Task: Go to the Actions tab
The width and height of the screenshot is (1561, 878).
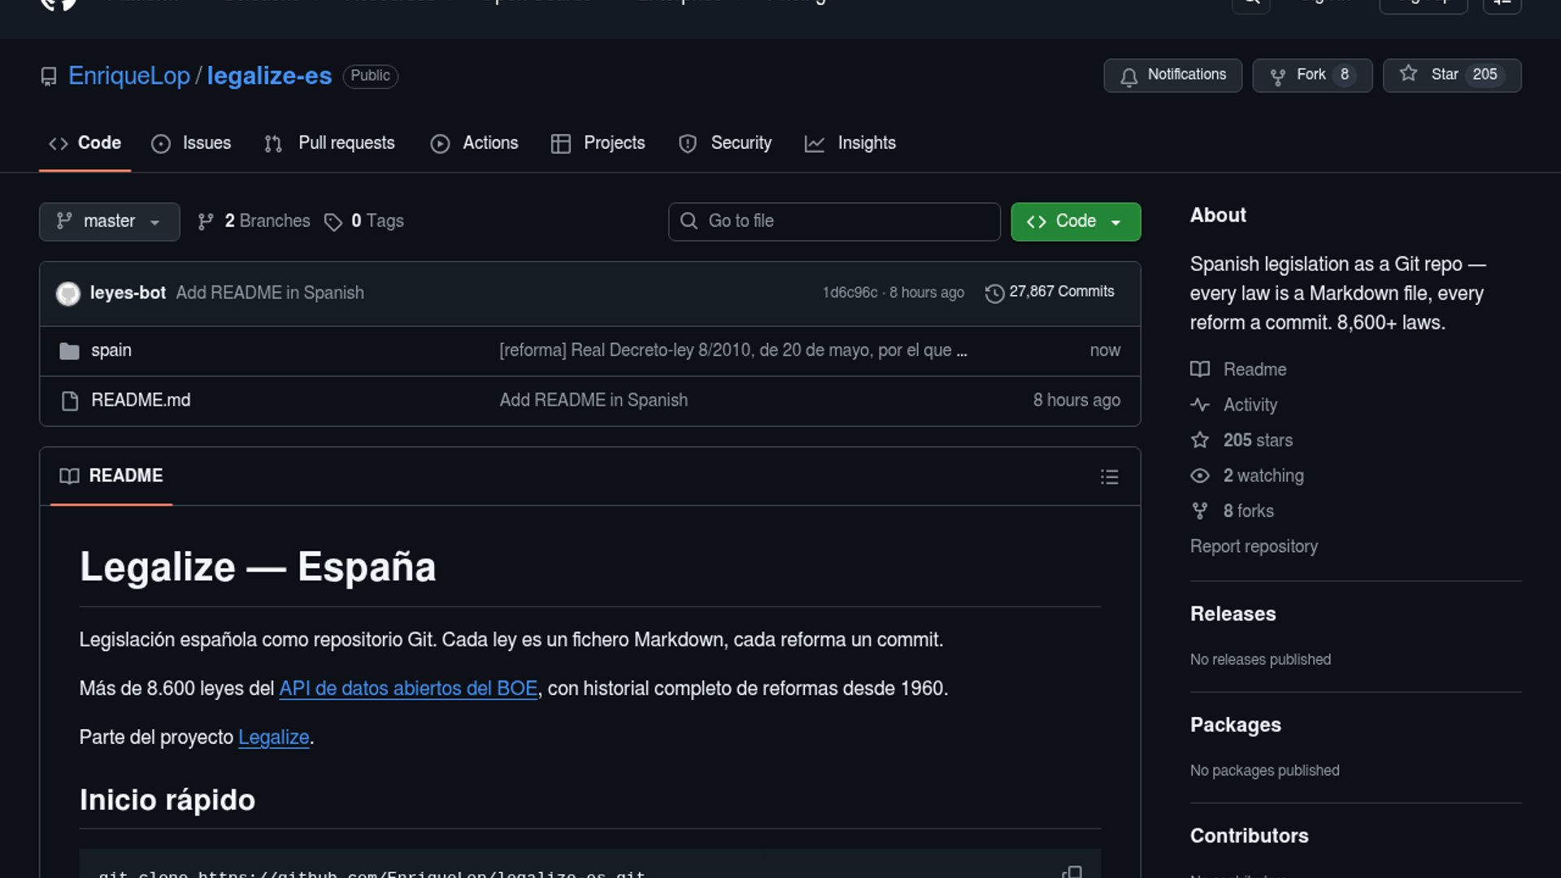Action: point(475,143)
